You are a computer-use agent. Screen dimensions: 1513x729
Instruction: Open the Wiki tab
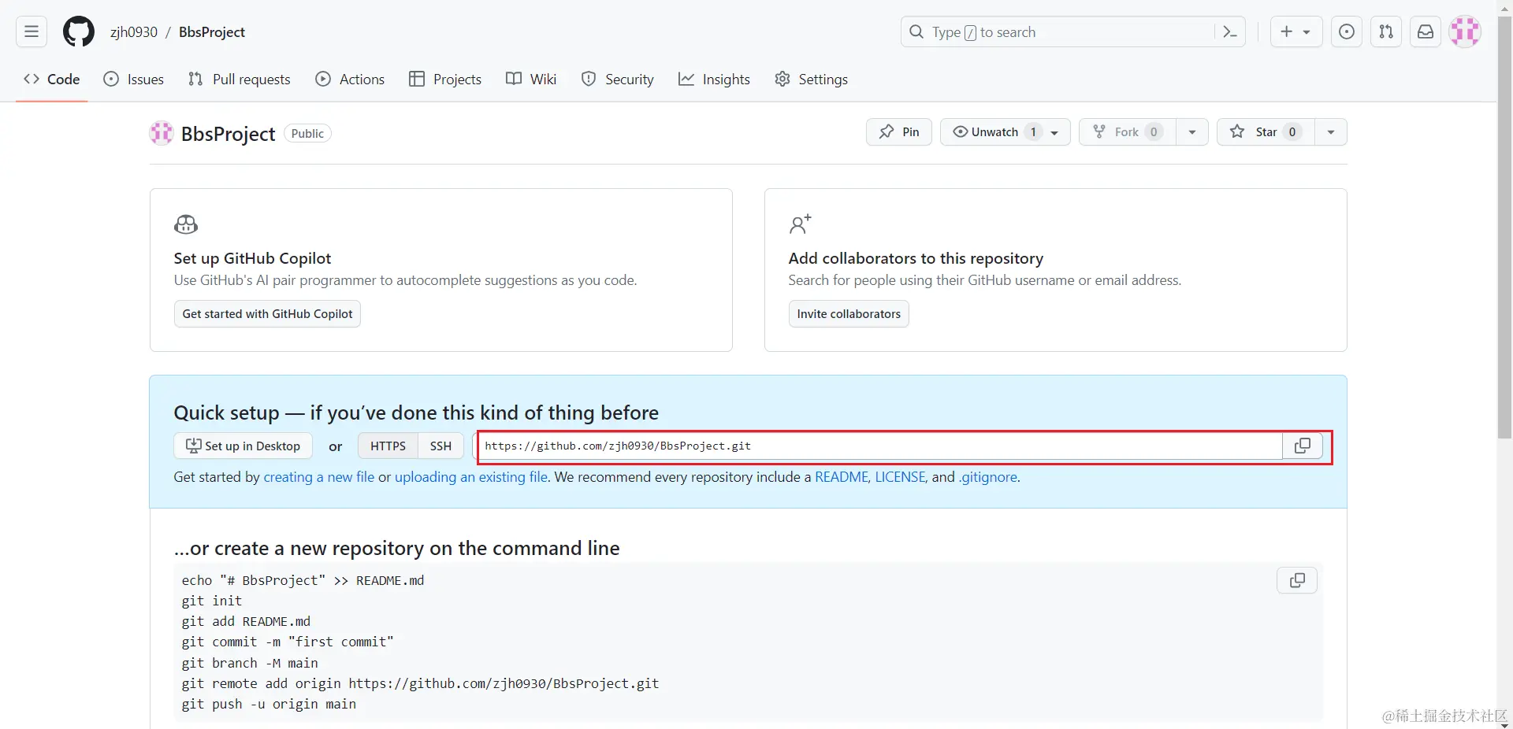[531, 80]
